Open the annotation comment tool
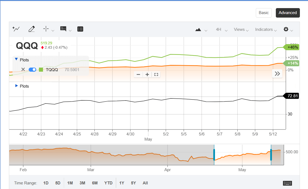This screenshot has width=308, height=189. click(63, 29)
